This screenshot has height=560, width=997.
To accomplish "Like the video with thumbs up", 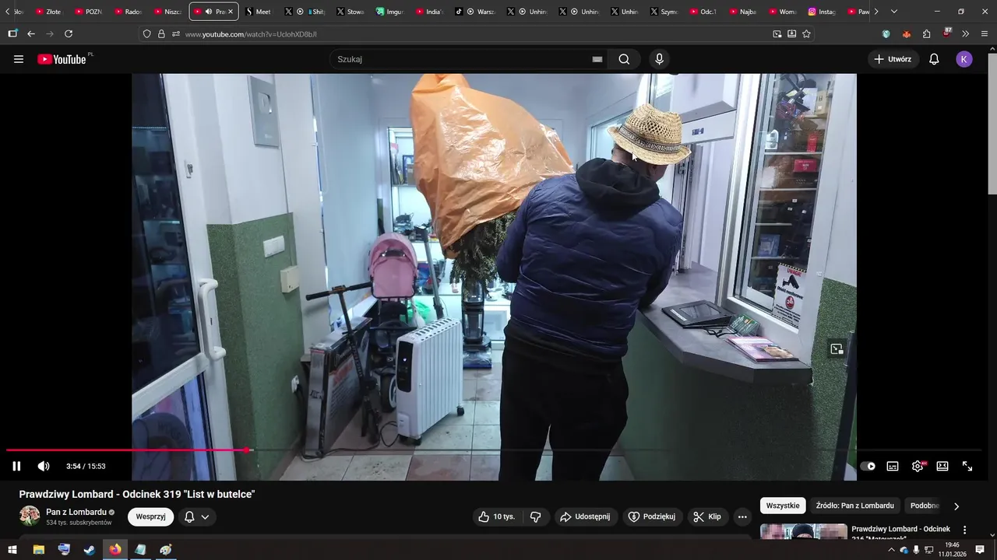I will click(x=497, y=516).
